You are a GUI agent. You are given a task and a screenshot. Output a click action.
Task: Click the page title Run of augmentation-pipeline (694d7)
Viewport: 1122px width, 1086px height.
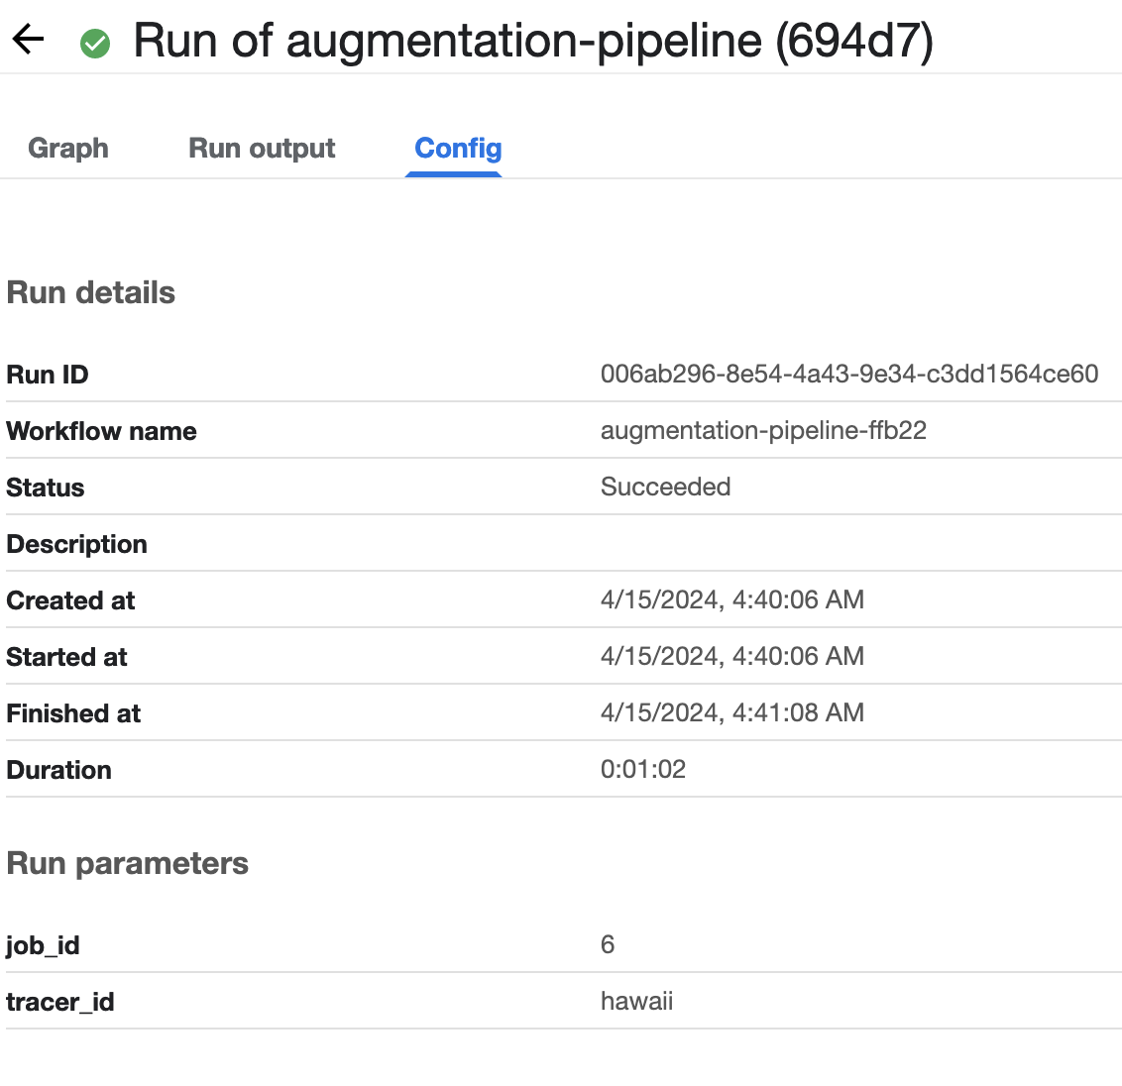pyautogui.click(x=533, y=40)
